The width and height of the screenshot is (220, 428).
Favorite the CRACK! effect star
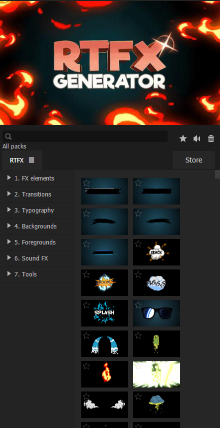pos(138,244)
